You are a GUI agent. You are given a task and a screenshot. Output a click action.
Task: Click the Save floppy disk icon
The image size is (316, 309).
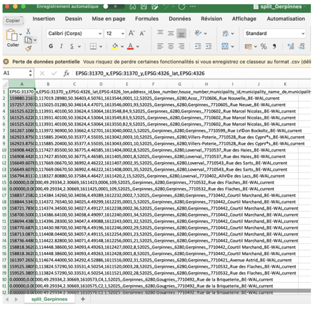(144, 6)
